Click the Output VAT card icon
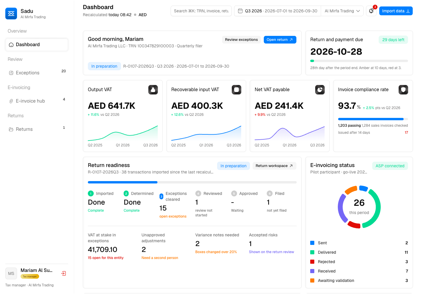Viewport: 423px width, 294px height. (153, 90)
